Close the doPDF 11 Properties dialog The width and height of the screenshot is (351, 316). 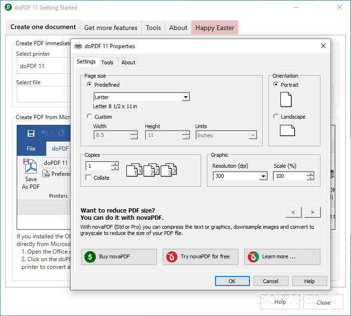click(323, 46)
